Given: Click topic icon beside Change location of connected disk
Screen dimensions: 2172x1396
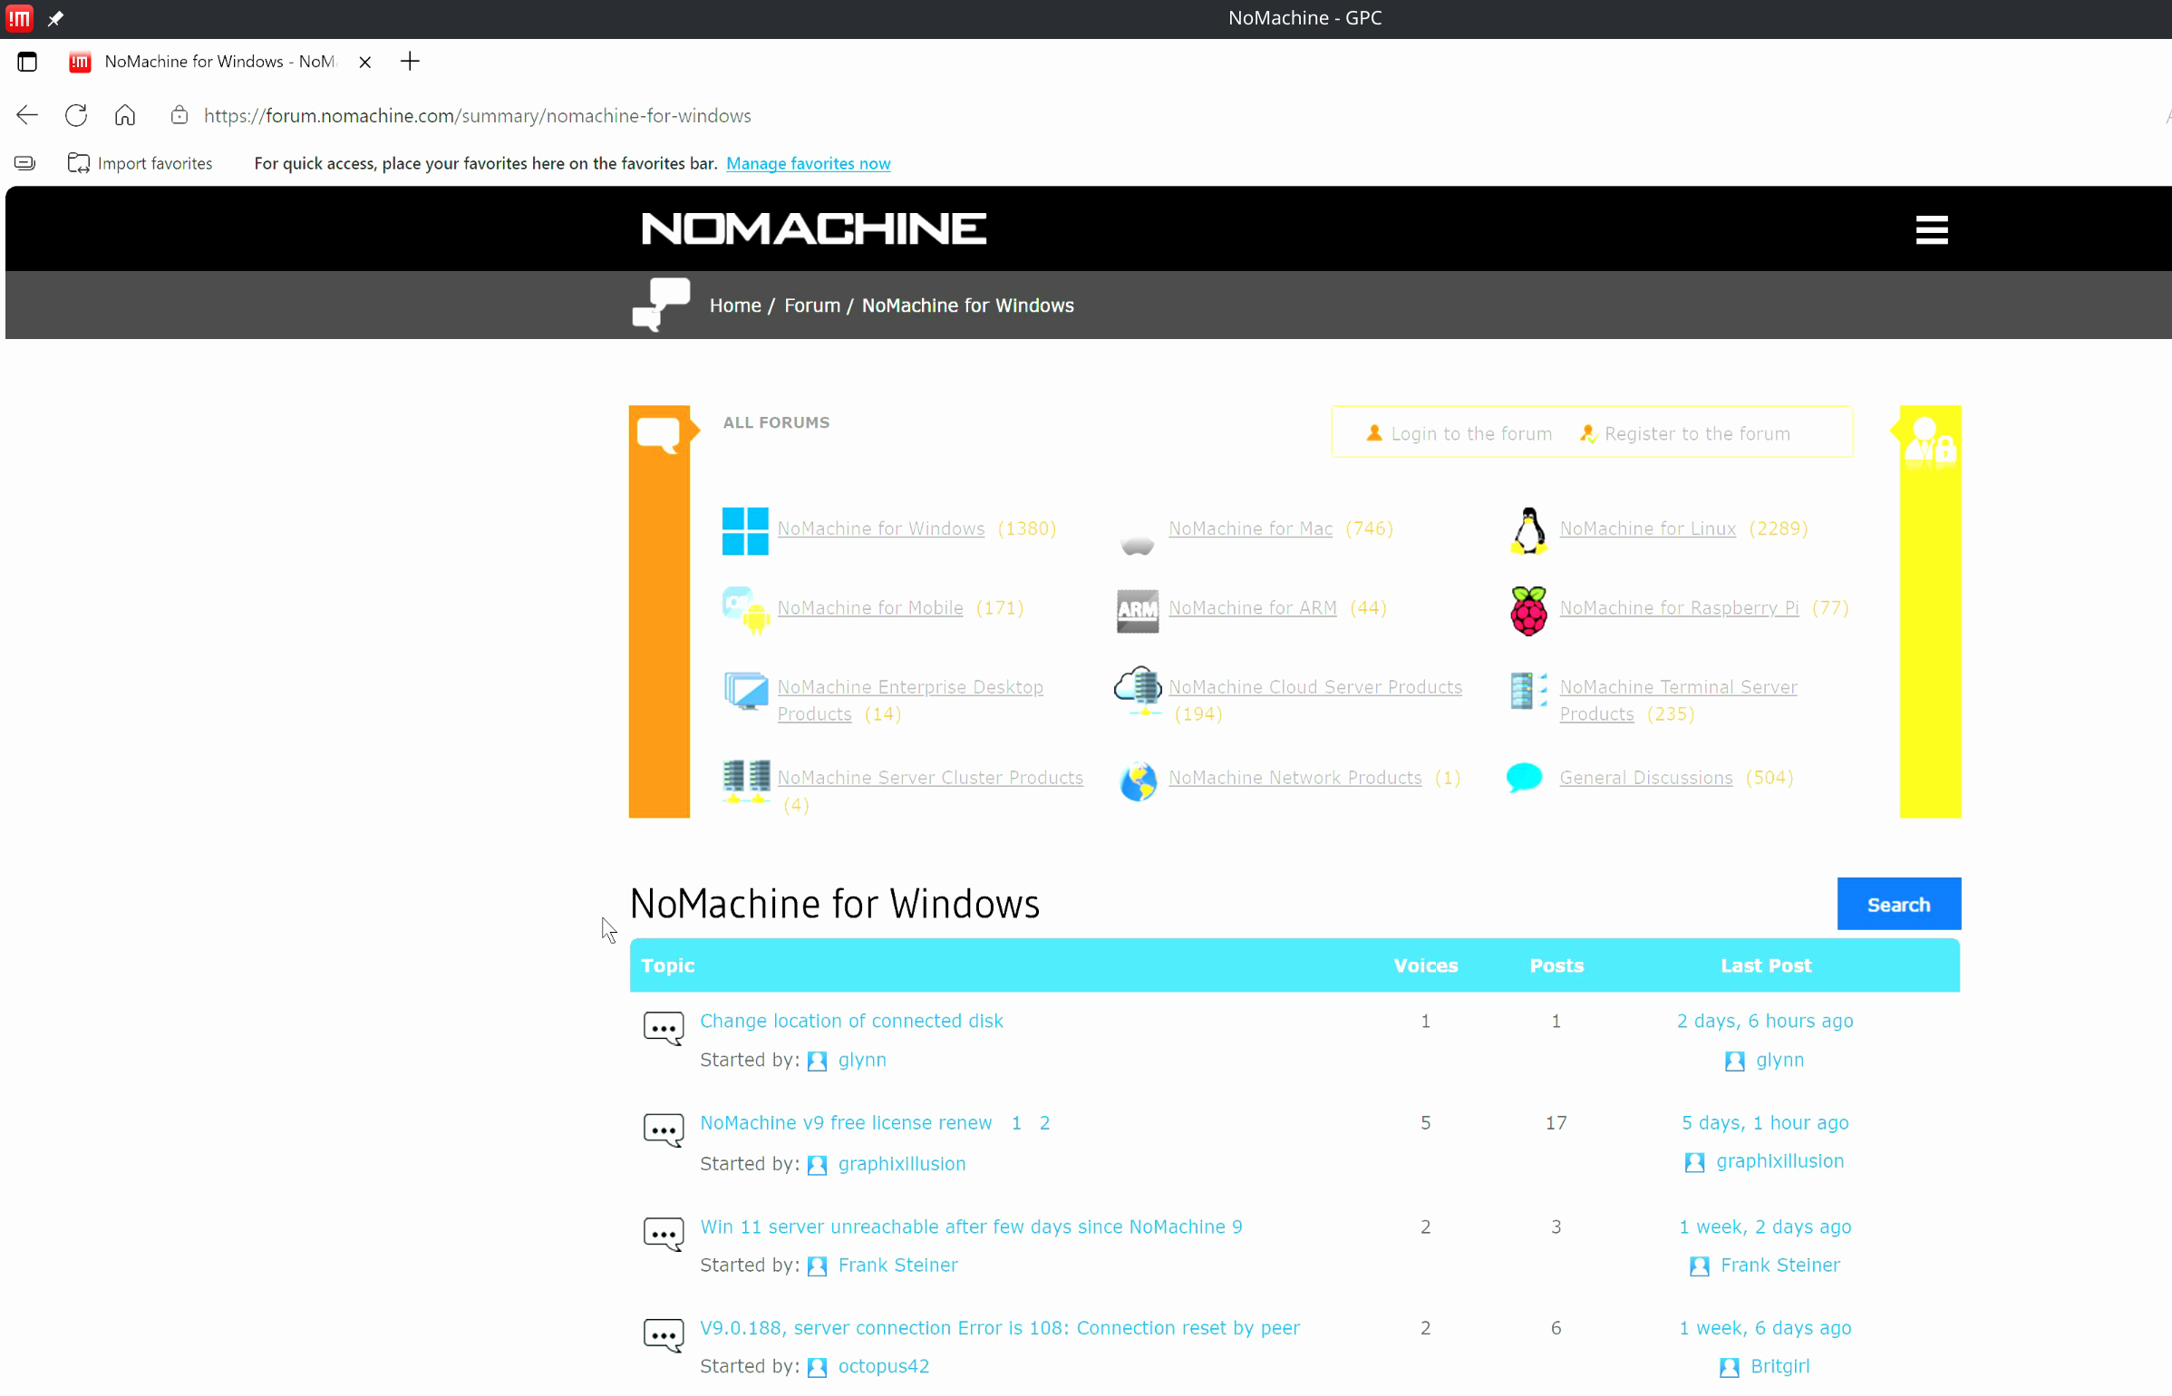Looking at the screenshot, I should coord(664,1029).
